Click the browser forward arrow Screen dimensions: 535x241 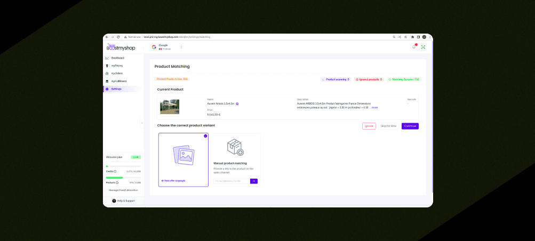tap(113, 37)
